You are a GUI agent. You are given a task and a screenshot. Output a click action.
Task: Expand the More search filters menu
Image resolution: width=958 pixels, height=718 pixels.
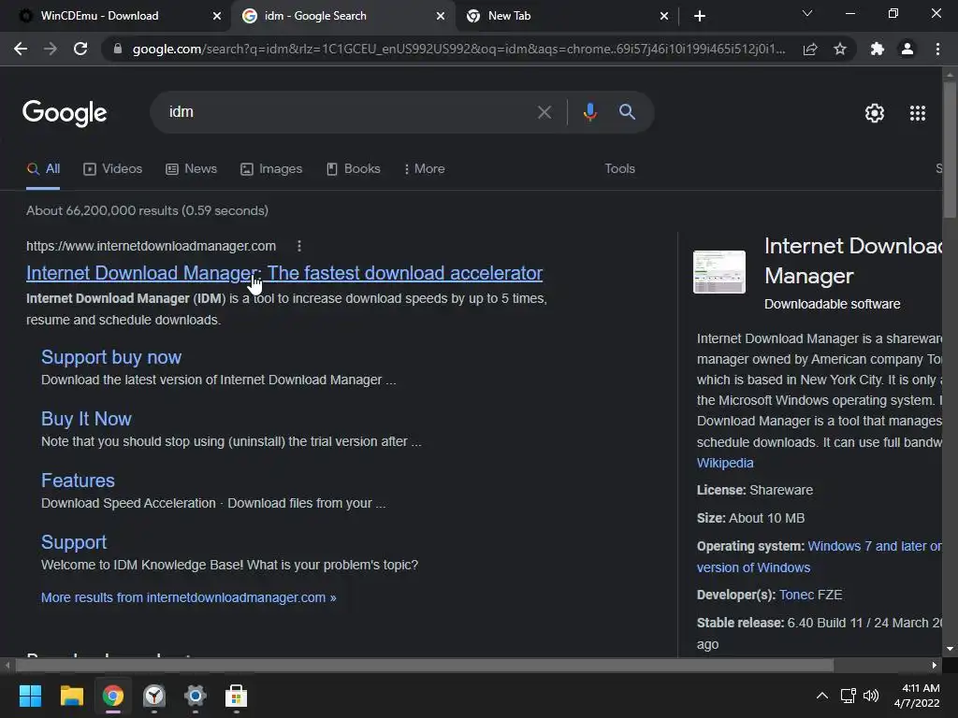424,169
